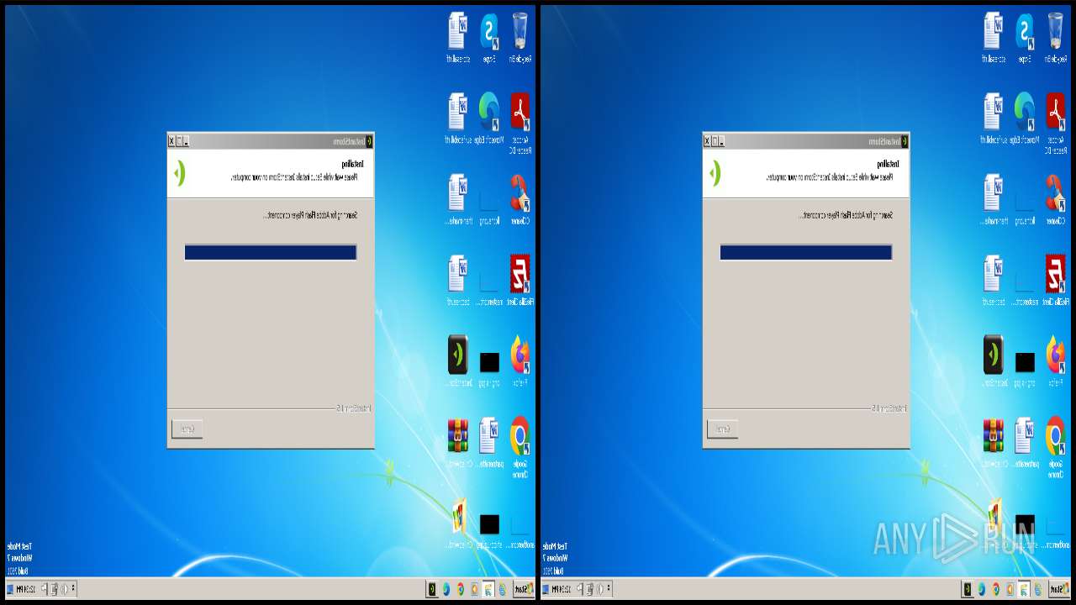The height and width of the screenshot is (605, 1076).
Task: Open Google Chrome desktop shortcut, left screen copy
Action: coord(520,446)
